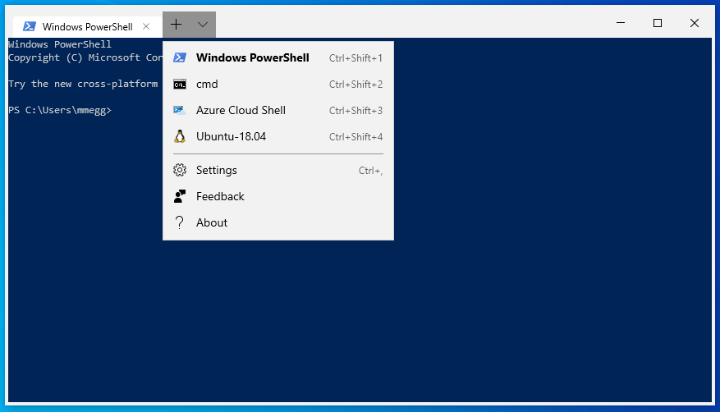Click the About question mark icon
Screen dimensions: 720x412
point(180,222)
